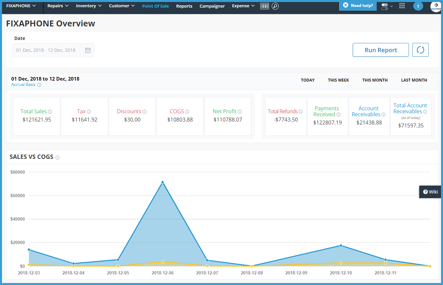Click the refresh icon button
Viewport: 443px width, 285px height.
click(421, 50)
